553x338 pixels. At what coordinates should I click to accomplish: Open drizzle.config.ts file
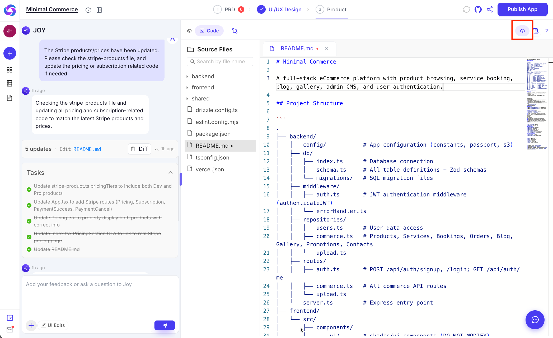pyautogui.click(x=217, y=110)
